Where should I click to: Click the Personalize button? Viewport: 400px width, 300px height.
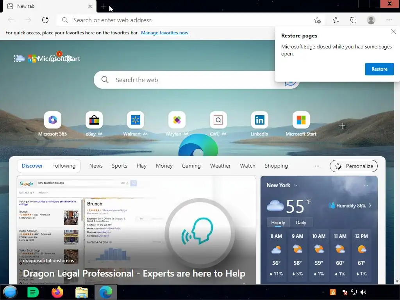[x=354, y=166]
